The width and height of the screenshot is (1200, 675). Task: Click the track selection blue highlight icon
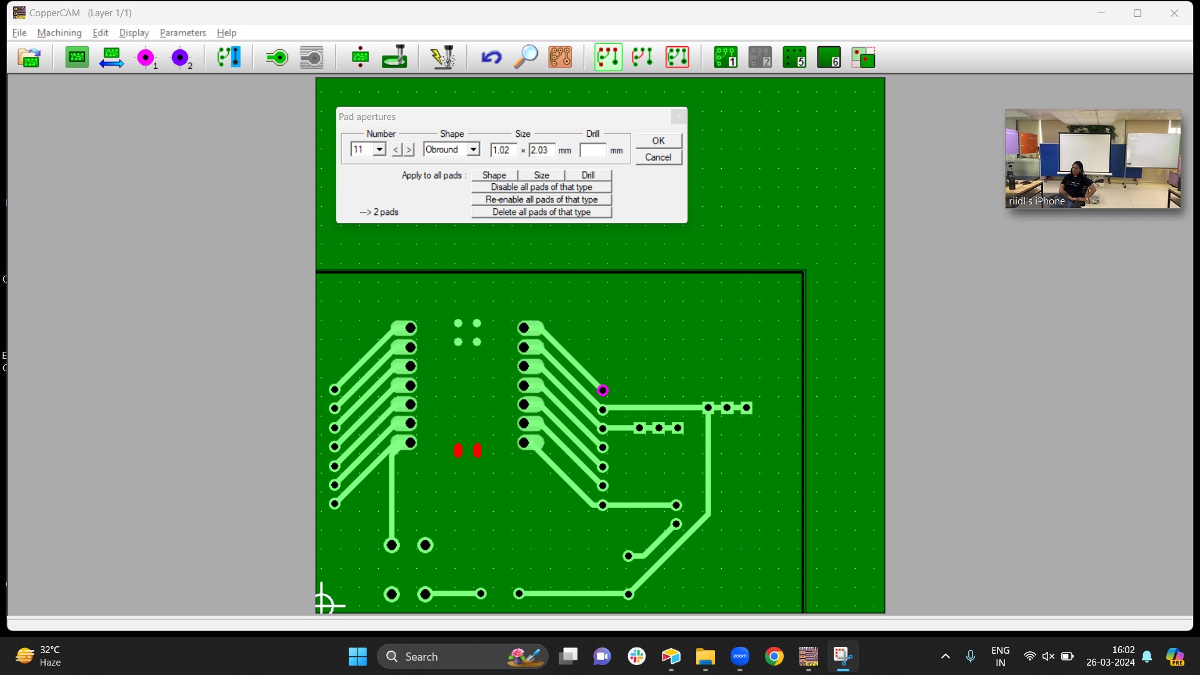pos(229,57)
